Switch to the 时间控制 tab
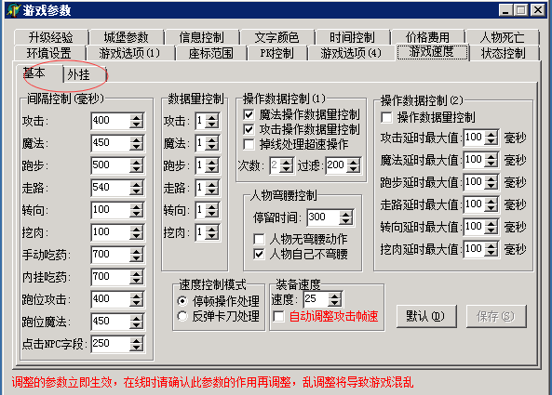552x395 pixels. coord(352,37)
